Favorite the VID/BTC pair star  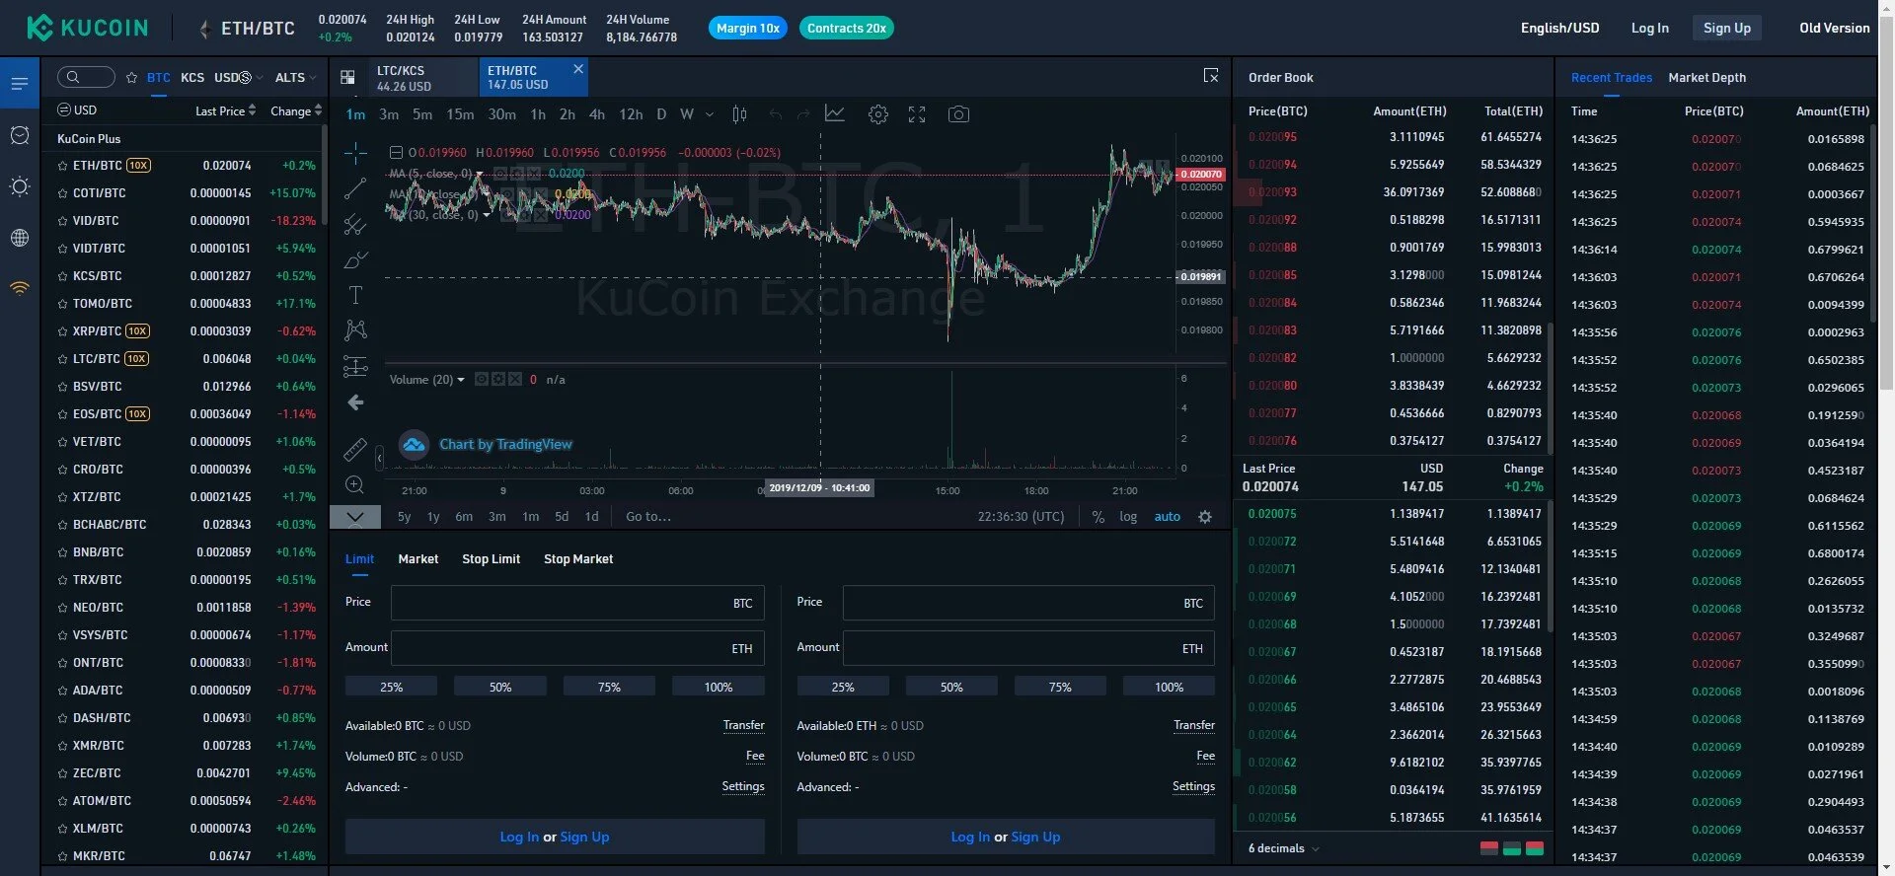pyautogui.click(x=63, y=221)
